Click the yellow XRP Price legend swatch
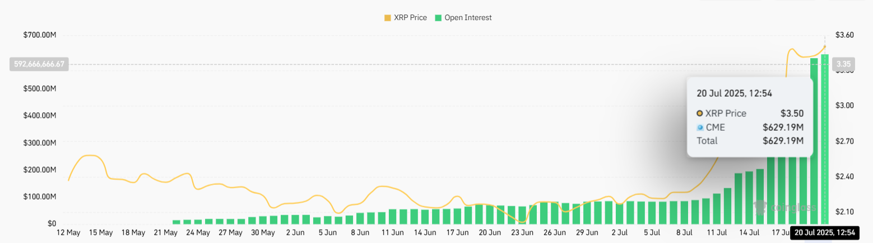Viewport: 873px width, 243px height. point(388,18)
